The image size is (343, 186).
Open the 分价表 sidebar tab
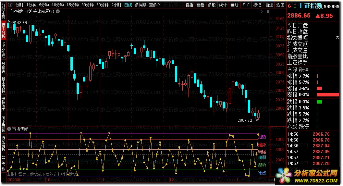3,68
